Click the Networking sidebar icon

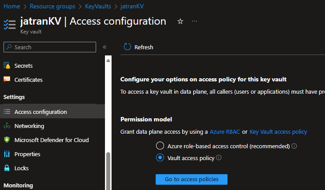(x=7, y=126)
